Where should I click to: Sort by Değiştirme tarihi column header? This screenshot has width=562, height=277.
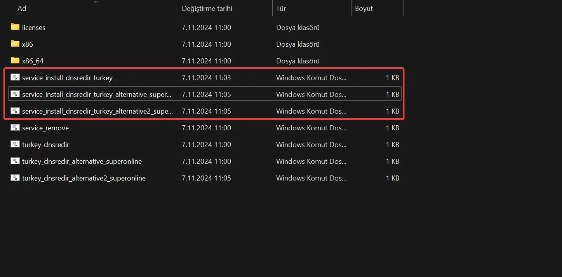[x=207, y=8]
